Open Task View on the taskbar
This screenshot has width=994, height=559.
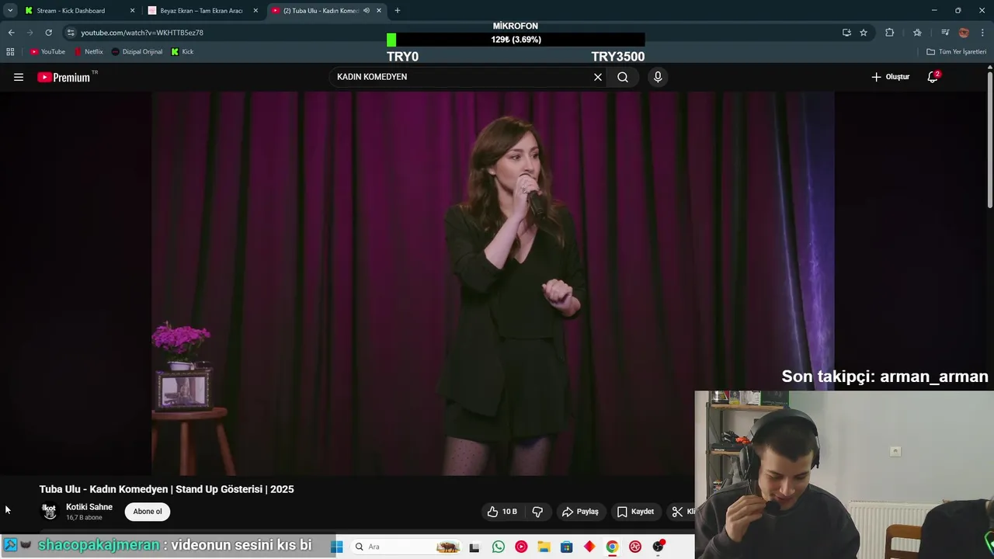click(474, 547)
